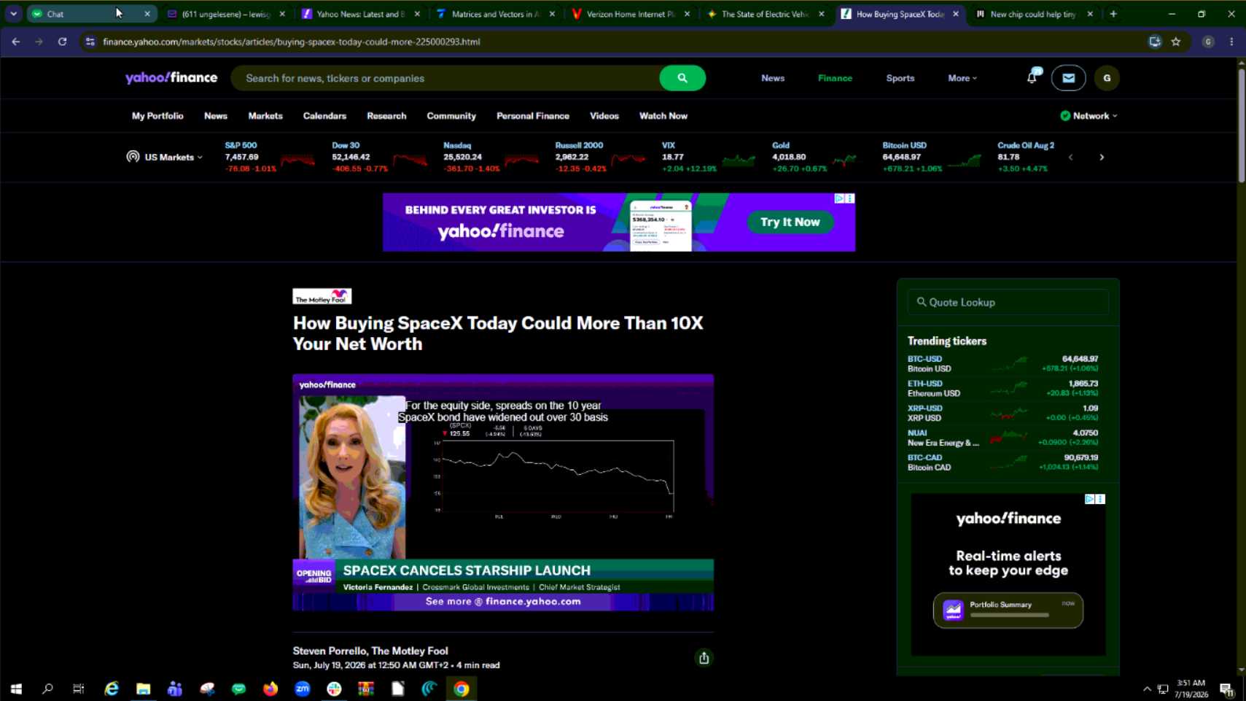Show previous market tickers with left arrow

pos(1070,157)
